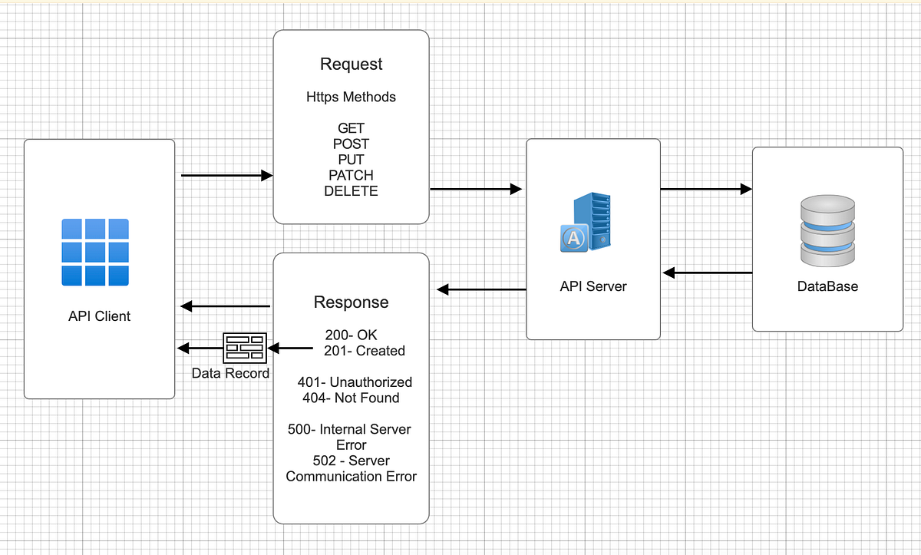Click the bottom-right tile of the client grid

pos(119,276)
